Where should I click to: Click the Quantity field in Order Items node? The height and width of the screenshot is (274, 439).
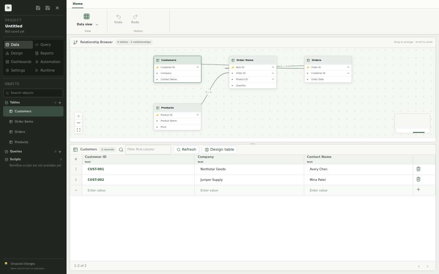coord(253,86)
